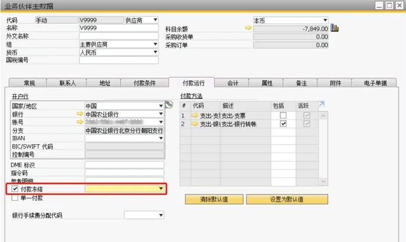Minimize the 业务伙伴主数据 window

click(x=379, y=5)
